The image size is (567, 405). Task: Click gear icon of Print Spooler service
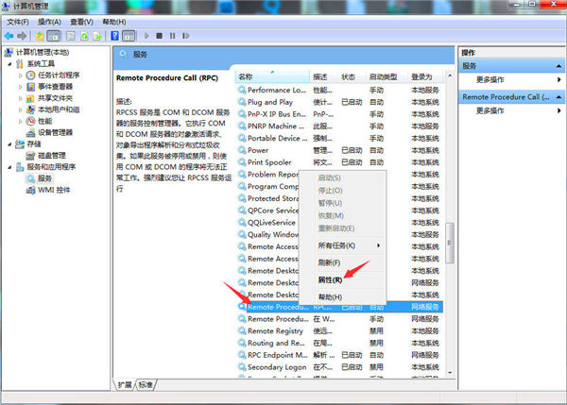pyautogui.click(x=242, y=162)
